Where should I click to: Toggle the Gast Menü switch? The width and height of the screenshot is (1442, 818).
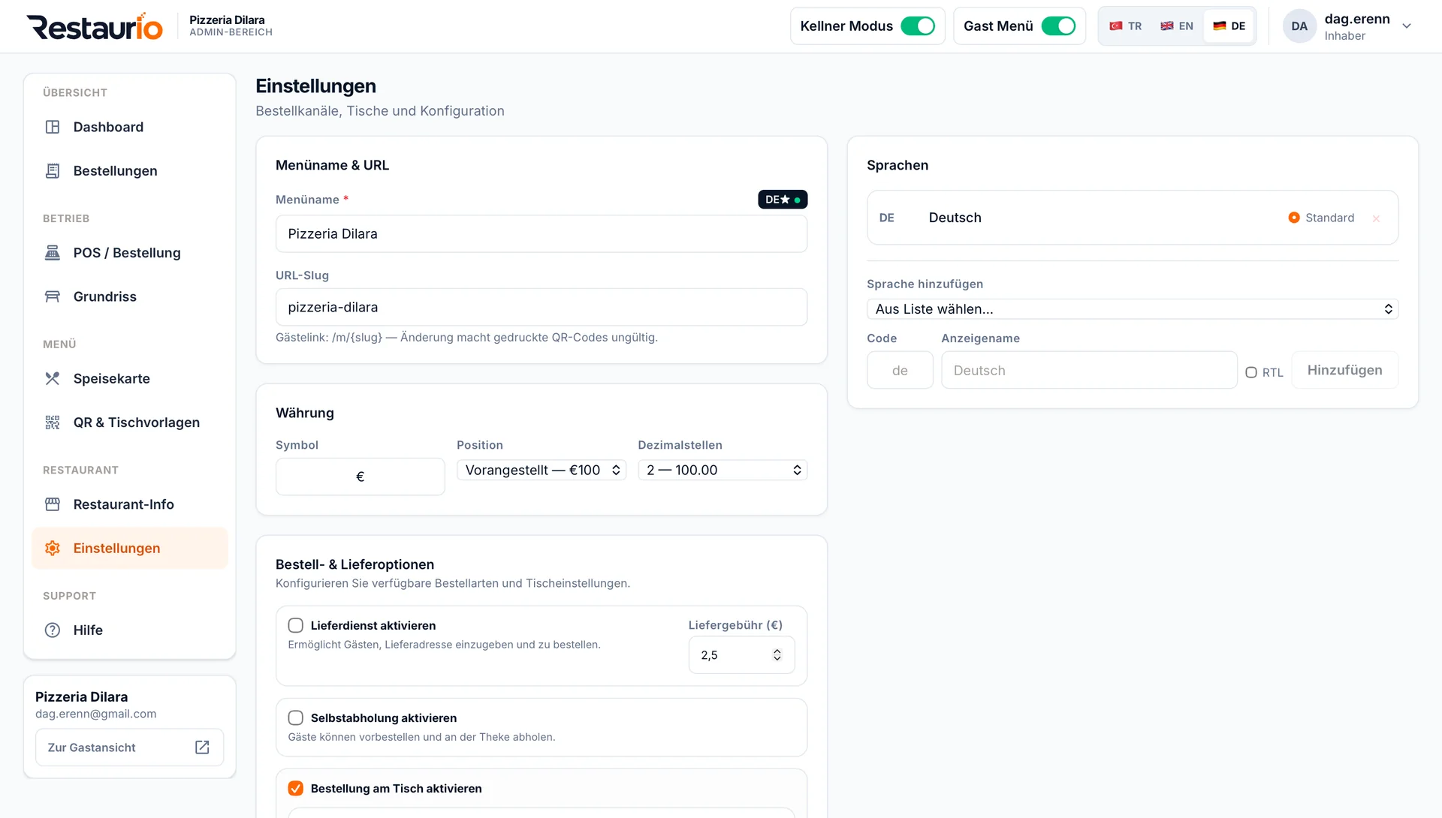tap(1058, 26)
